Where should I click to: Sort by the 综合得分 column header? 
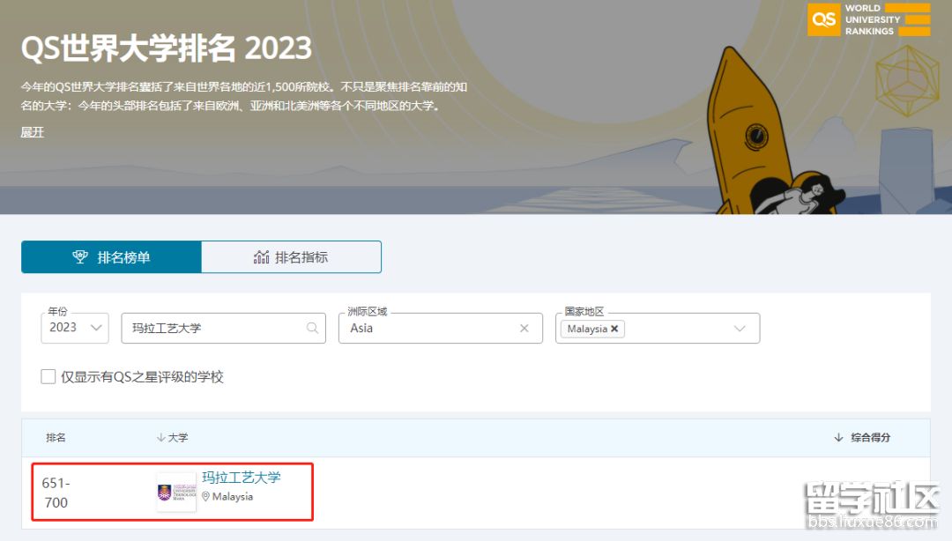click(x=862, y=437)
